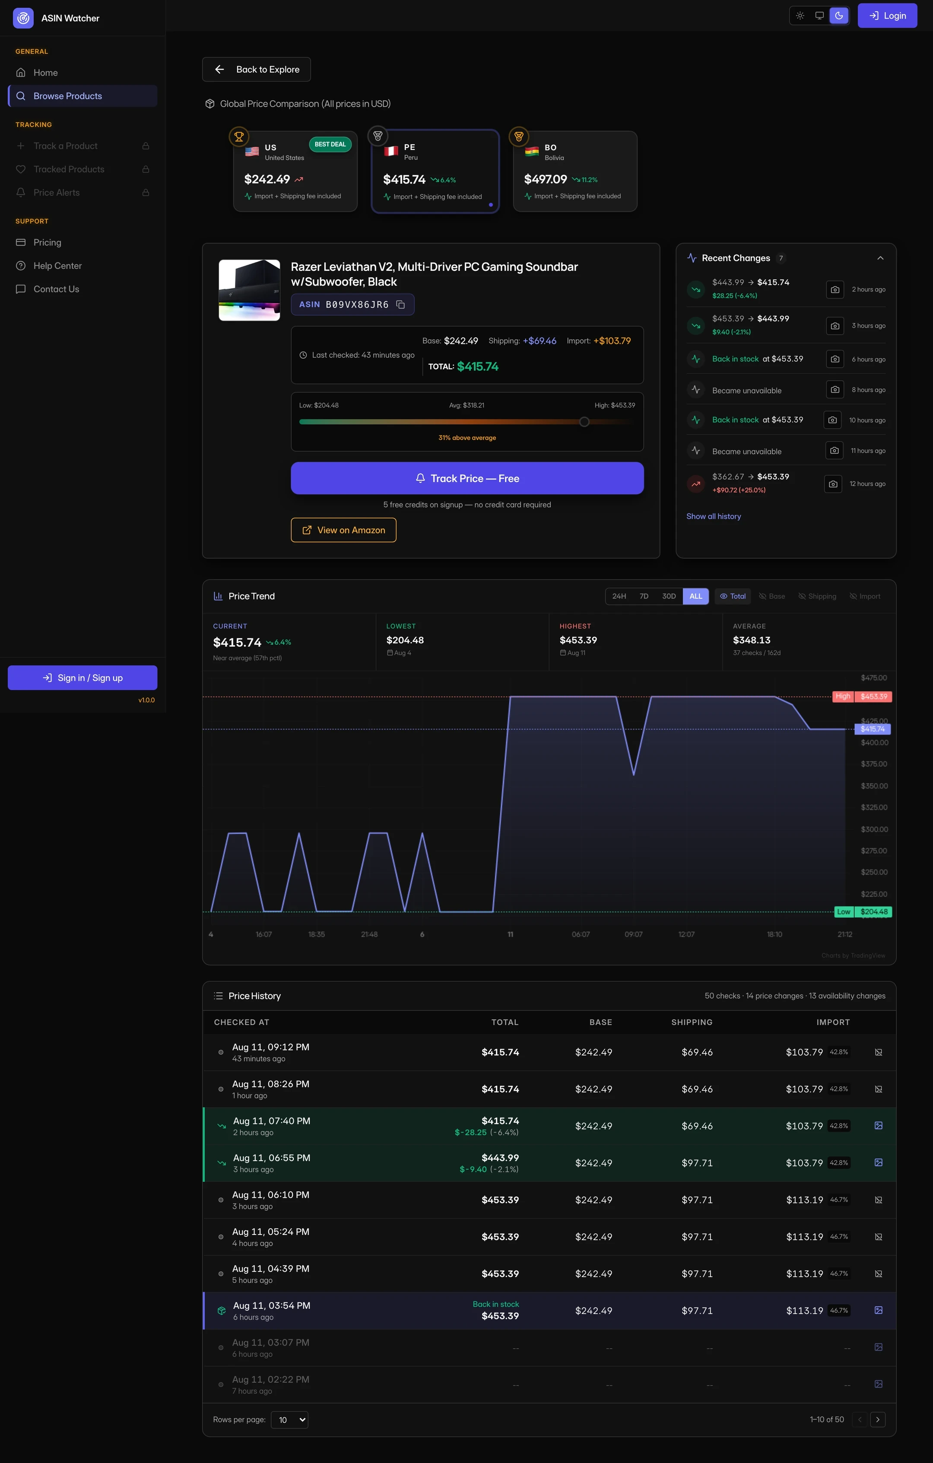View snapshot image for 07:40 PM row
Image resolution: width=933 pixels, height=1463 pixels.
click(878, 1126)
